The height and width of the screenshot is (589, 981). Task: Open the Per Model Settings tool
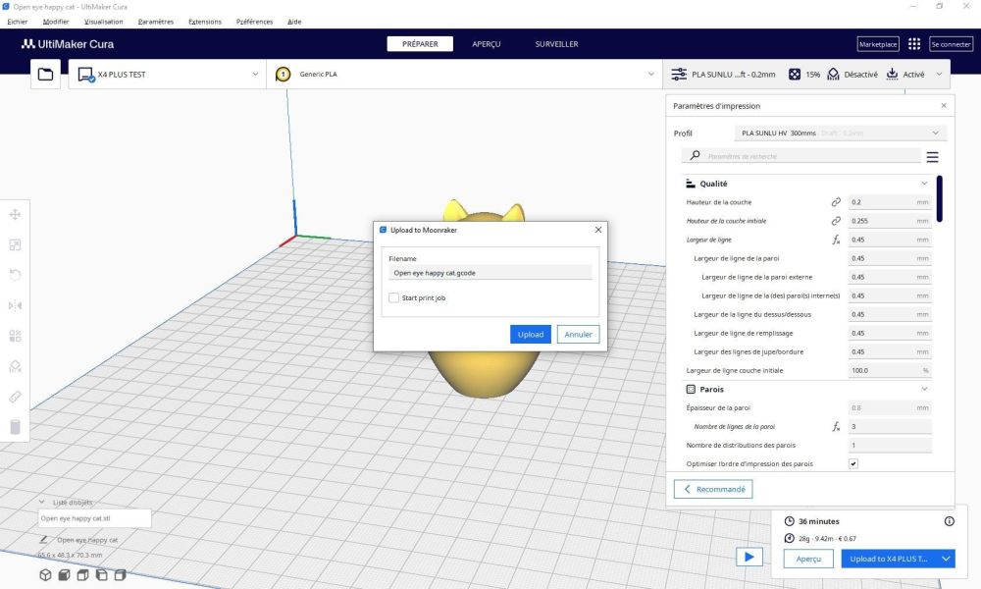15,336
